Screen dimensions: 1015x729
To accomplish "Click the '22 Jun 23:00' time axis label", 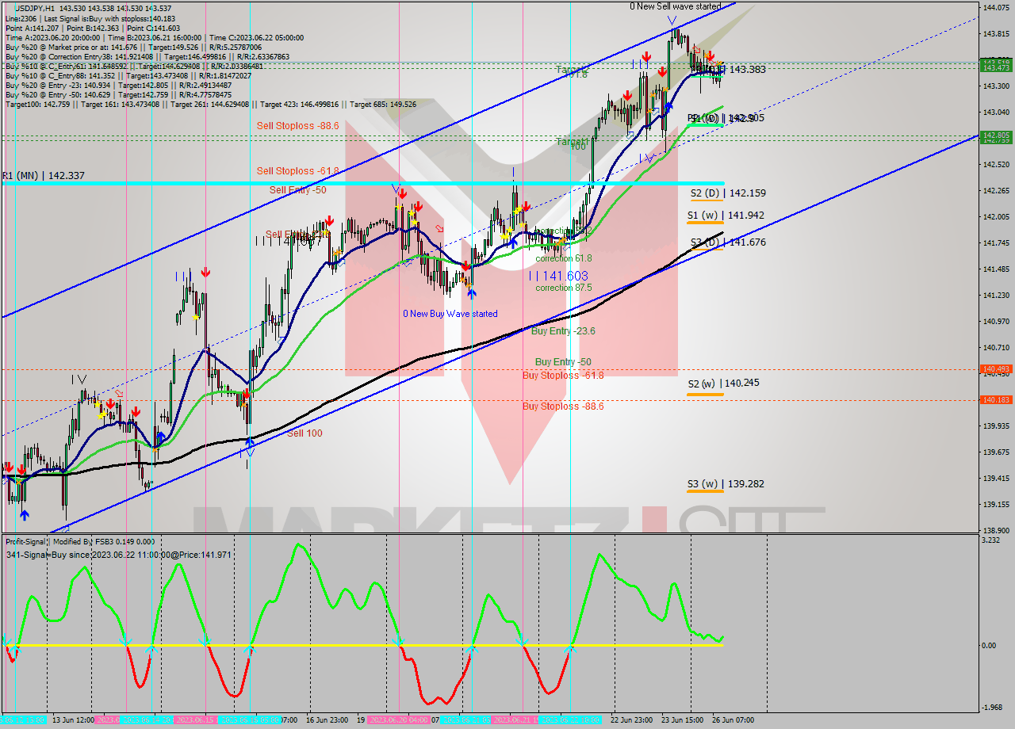I will [x=631, y=720].
